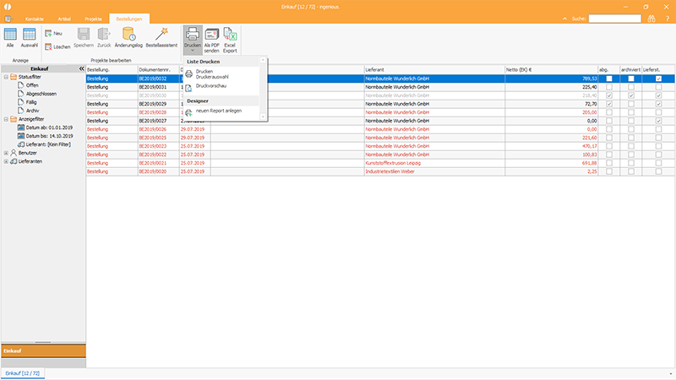Toggle abg. checkbox for BE2019/0032
Viewport: 676px width, 380px height.
coord(609,79)
